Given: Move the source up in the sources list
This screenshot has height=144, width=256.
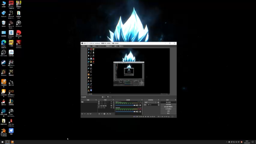Looking at the screenshot, I should click(108, 114).
